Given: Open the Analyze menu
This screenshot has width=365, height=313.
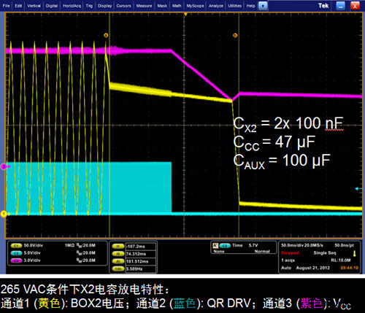Looking at the screenshot, I should pos(216,6).
